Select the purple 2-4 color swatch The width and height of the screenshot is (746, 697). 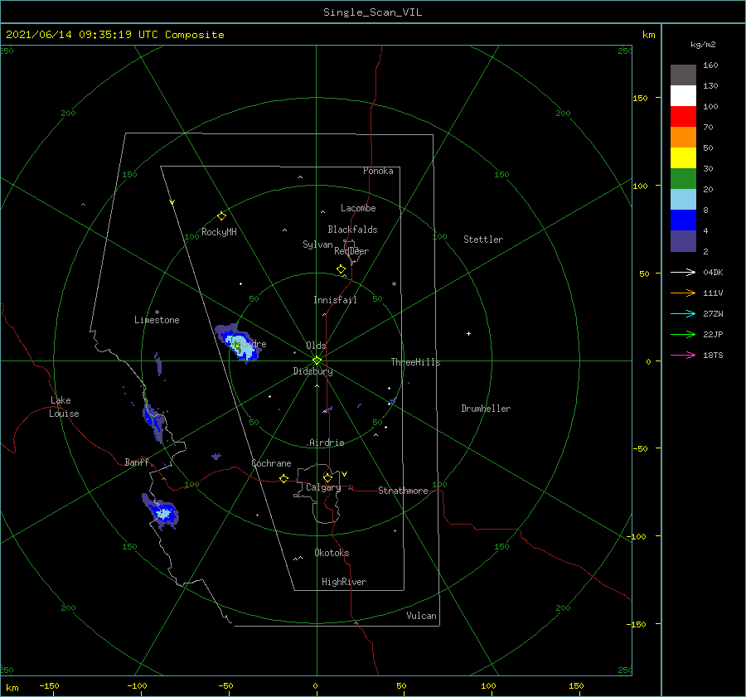tap(683, 240)
